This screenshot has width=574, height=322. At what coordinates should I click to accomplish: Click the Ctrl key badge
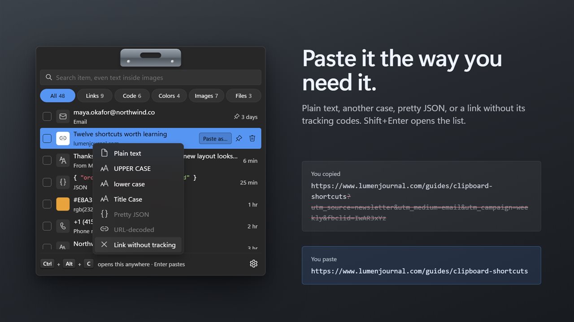pyautogui.click(x=47, y=264)
